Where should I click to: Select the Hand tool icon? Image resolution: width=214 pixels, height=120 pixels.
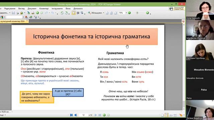point(74,13)
